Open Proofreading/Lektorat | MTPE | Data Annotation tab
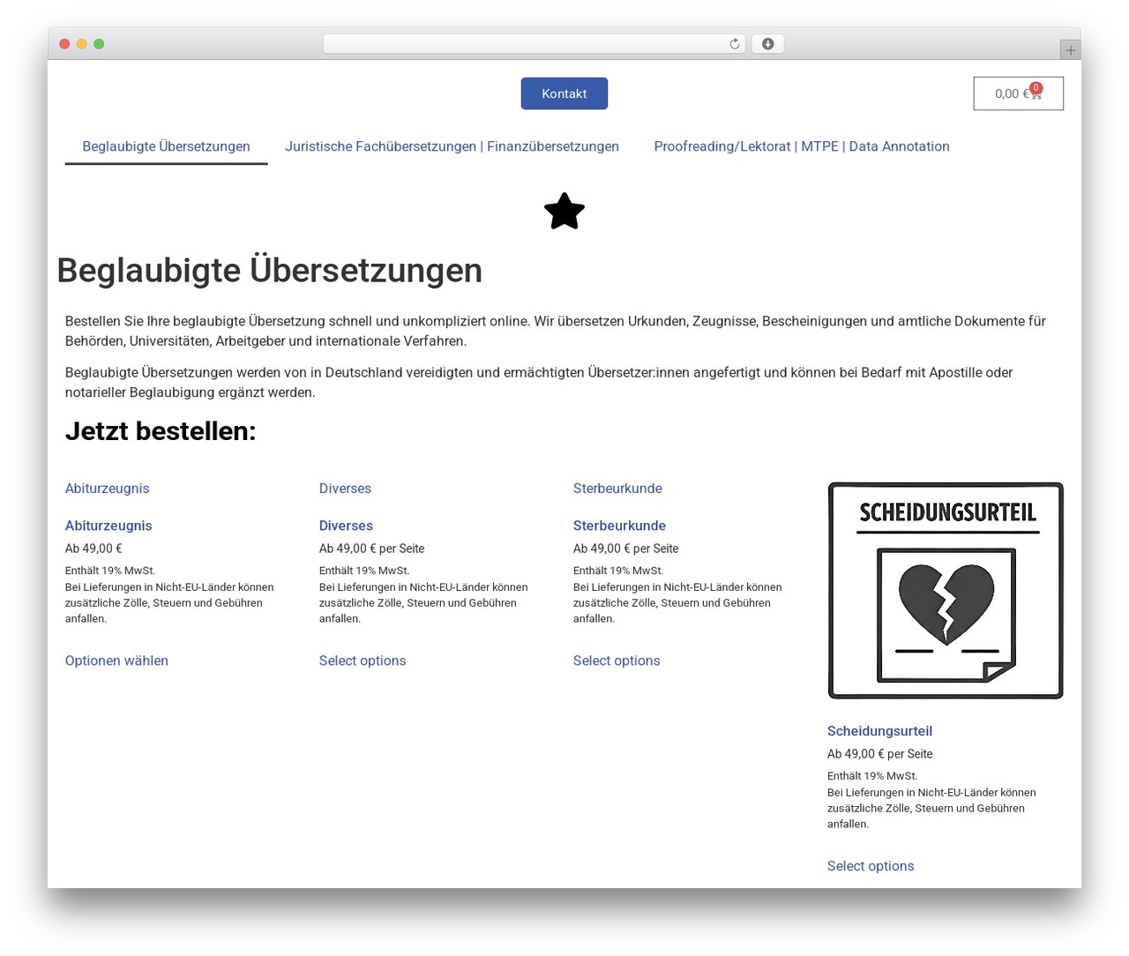 (x=802, y=146)
